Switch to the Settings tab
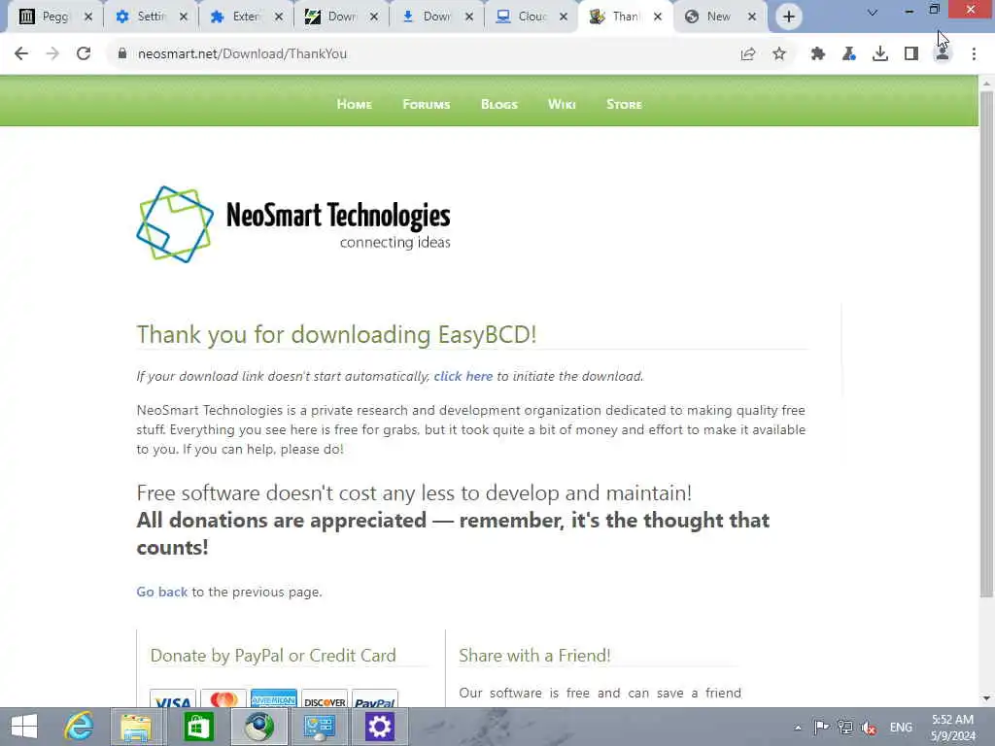The width and height of the screenshot is (995, 746). pyautogui.click(x=151, y=17)
